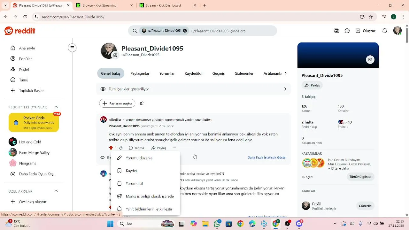
Task: Click Paylaş under the comment
Action: coord(159,148)
